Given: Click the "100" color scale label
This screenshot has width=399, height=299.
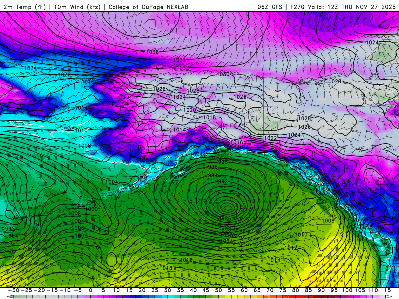Looking at the screenshot, I should tap(347, 290).
